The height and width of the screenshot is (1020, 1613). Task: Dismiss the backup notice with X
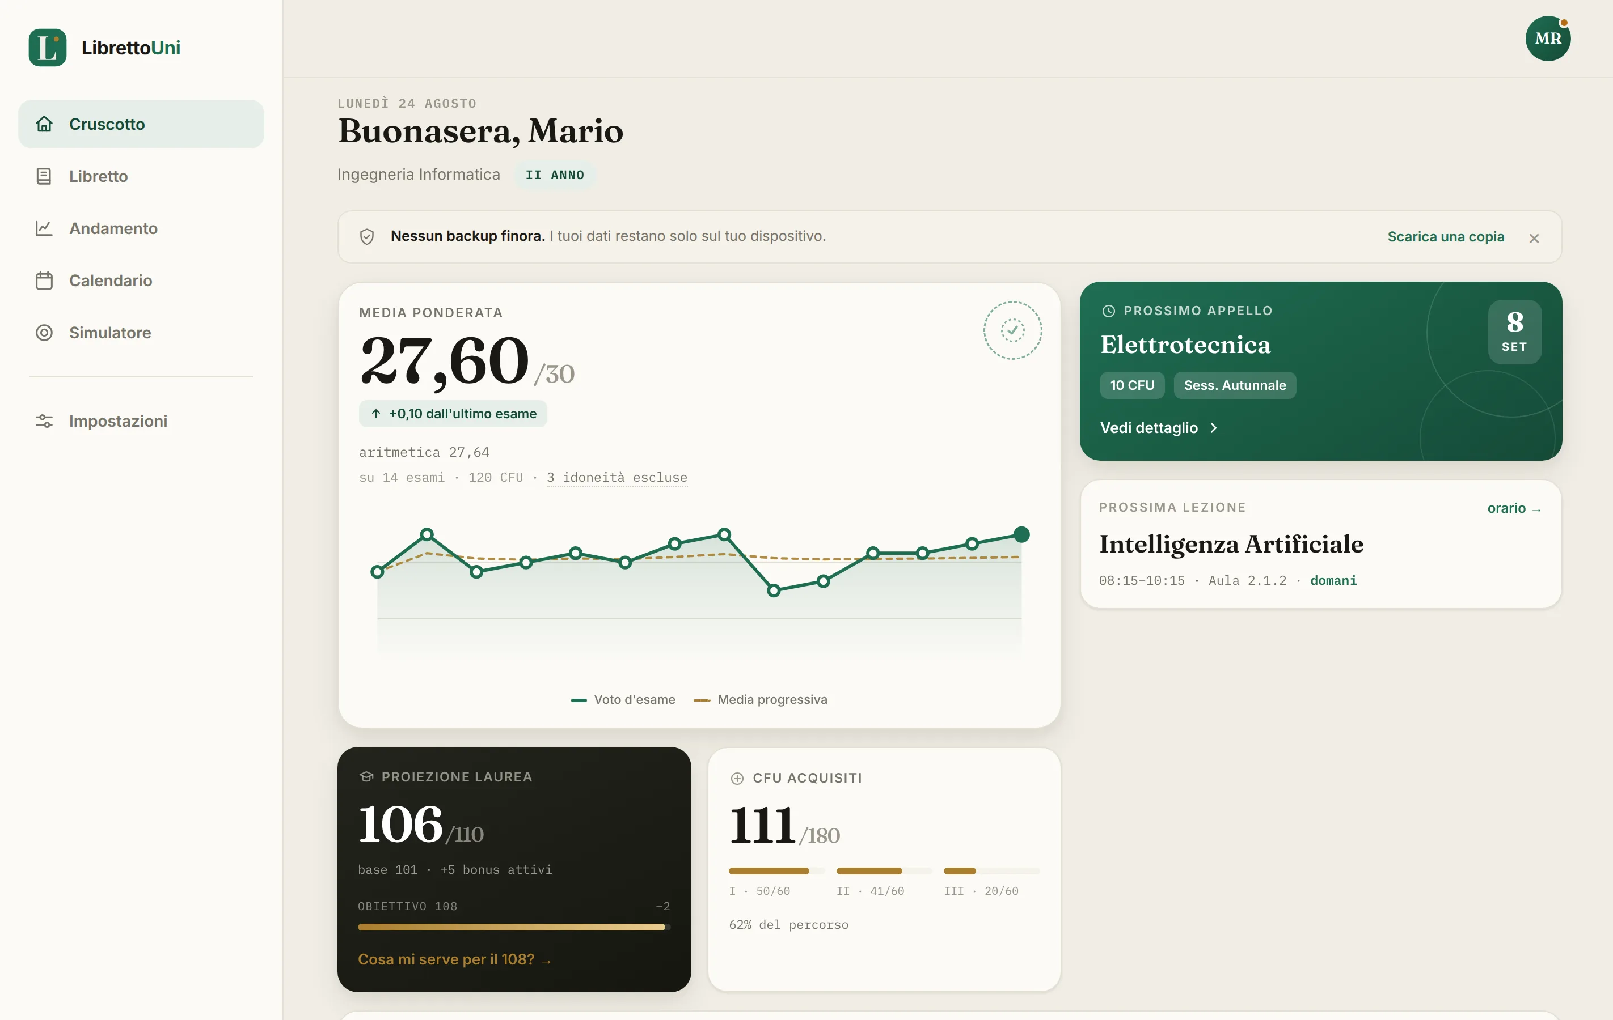(1534, 238)
